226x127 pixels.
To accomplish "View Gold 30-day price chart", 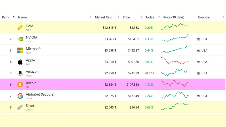I will [x=175, y=26].
